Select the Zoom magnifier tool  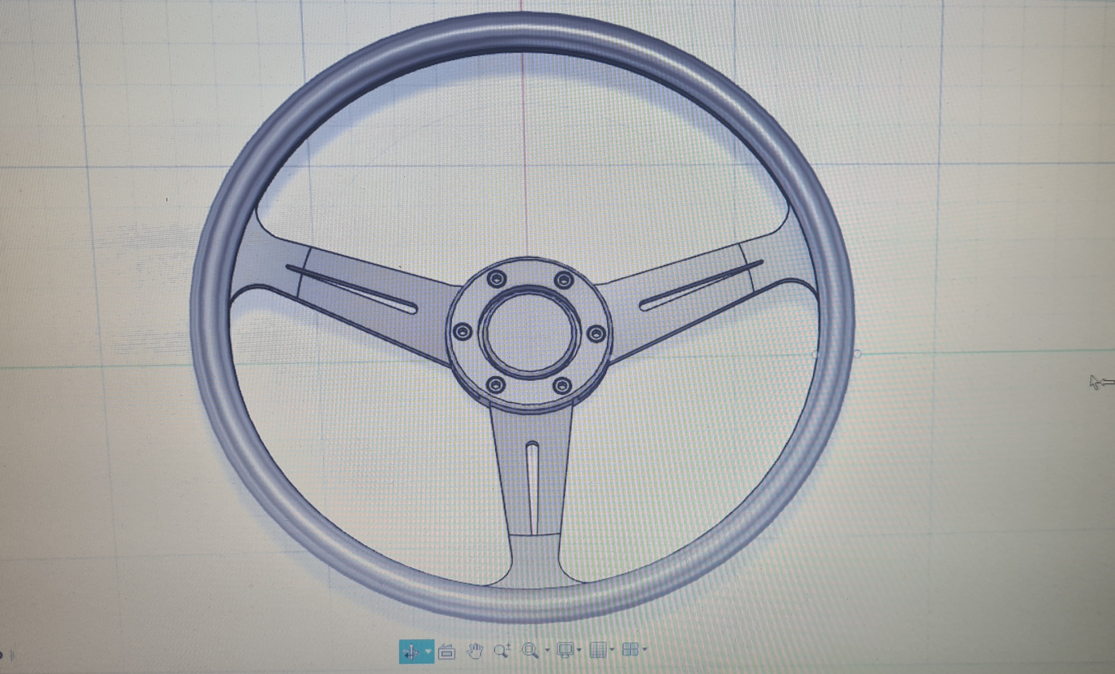[502, 651]
